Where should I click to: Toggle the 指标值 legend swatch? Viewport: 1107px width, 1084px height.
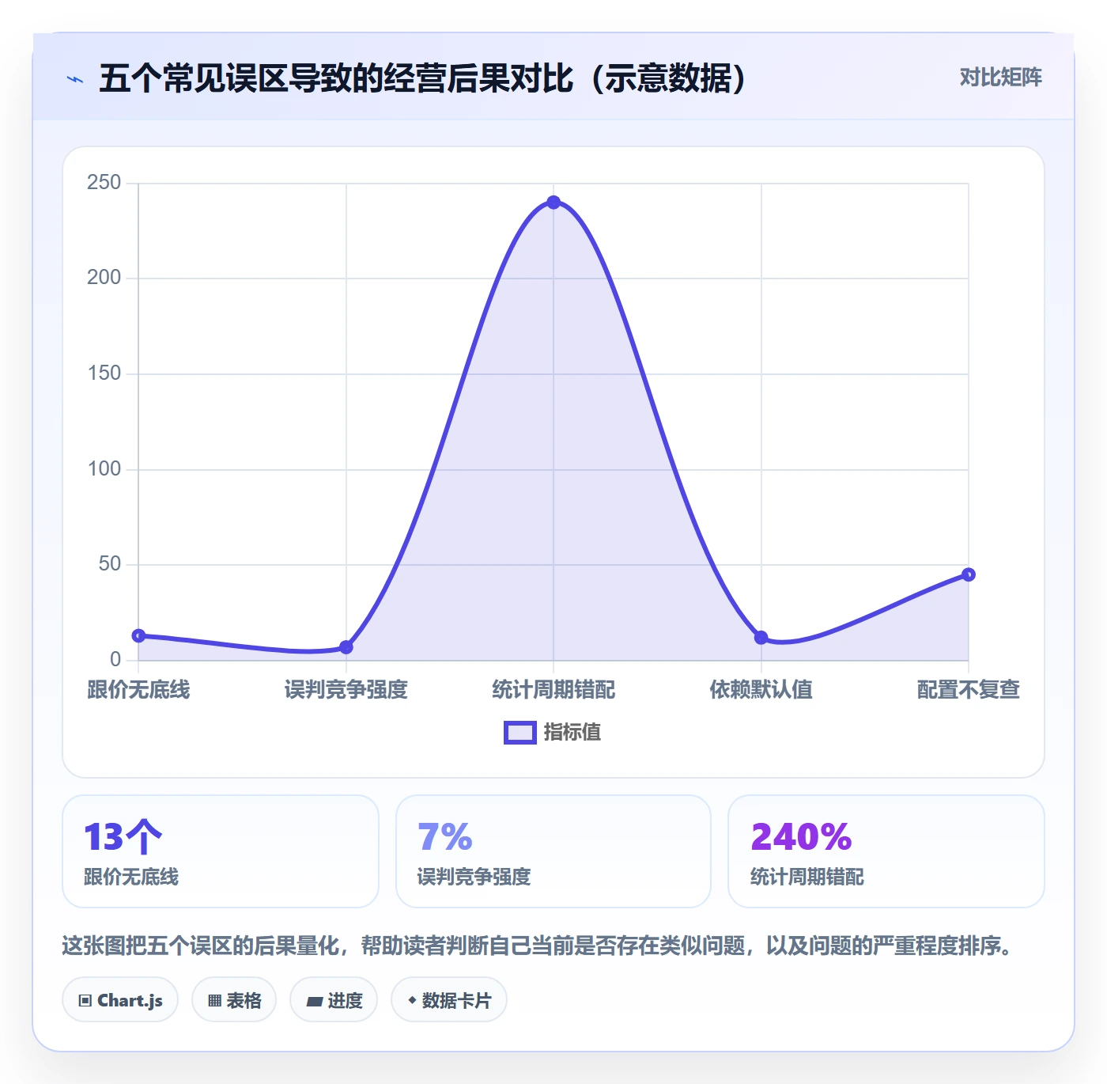tap(520, 733)
